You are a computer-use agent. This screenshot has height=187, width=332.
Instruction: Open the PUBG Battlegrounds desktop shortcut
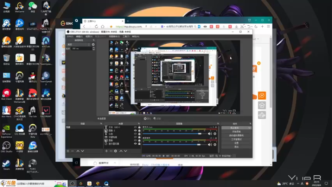point(33,166)
